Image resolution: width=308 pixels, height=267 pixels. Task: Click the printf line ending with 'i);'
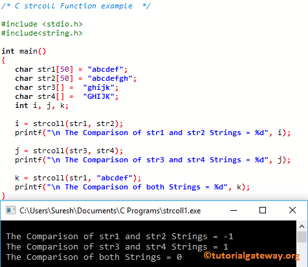(153, 133)
